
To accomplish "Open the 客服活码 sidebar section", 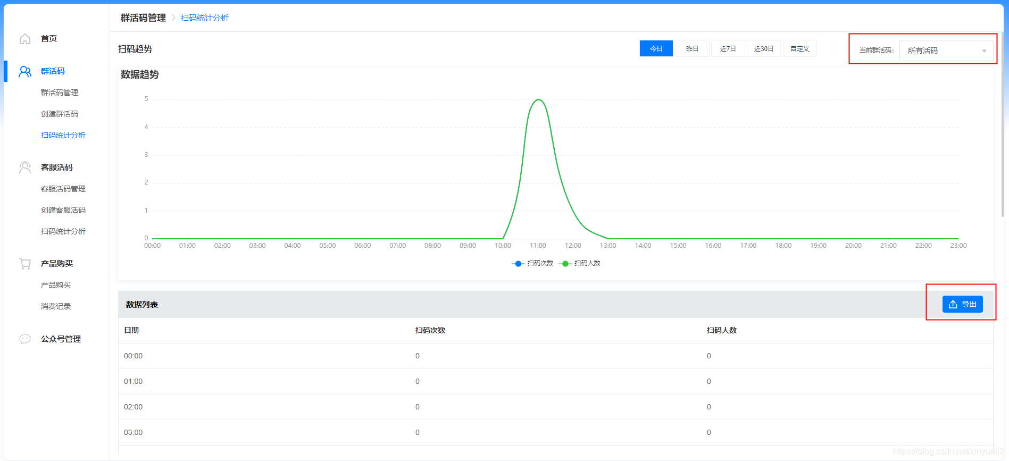I will pyautogui.click(x=57, y=167).
